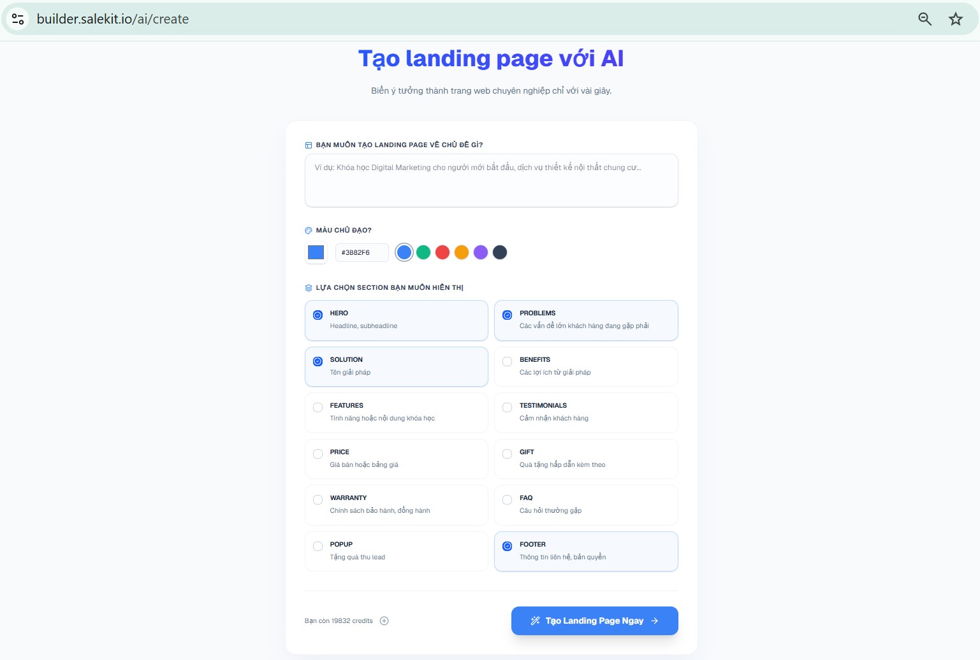The width and height of the screenshot is (980, 660).
Task: Toggle the FAQ section on
Action: tap(508, 500)
